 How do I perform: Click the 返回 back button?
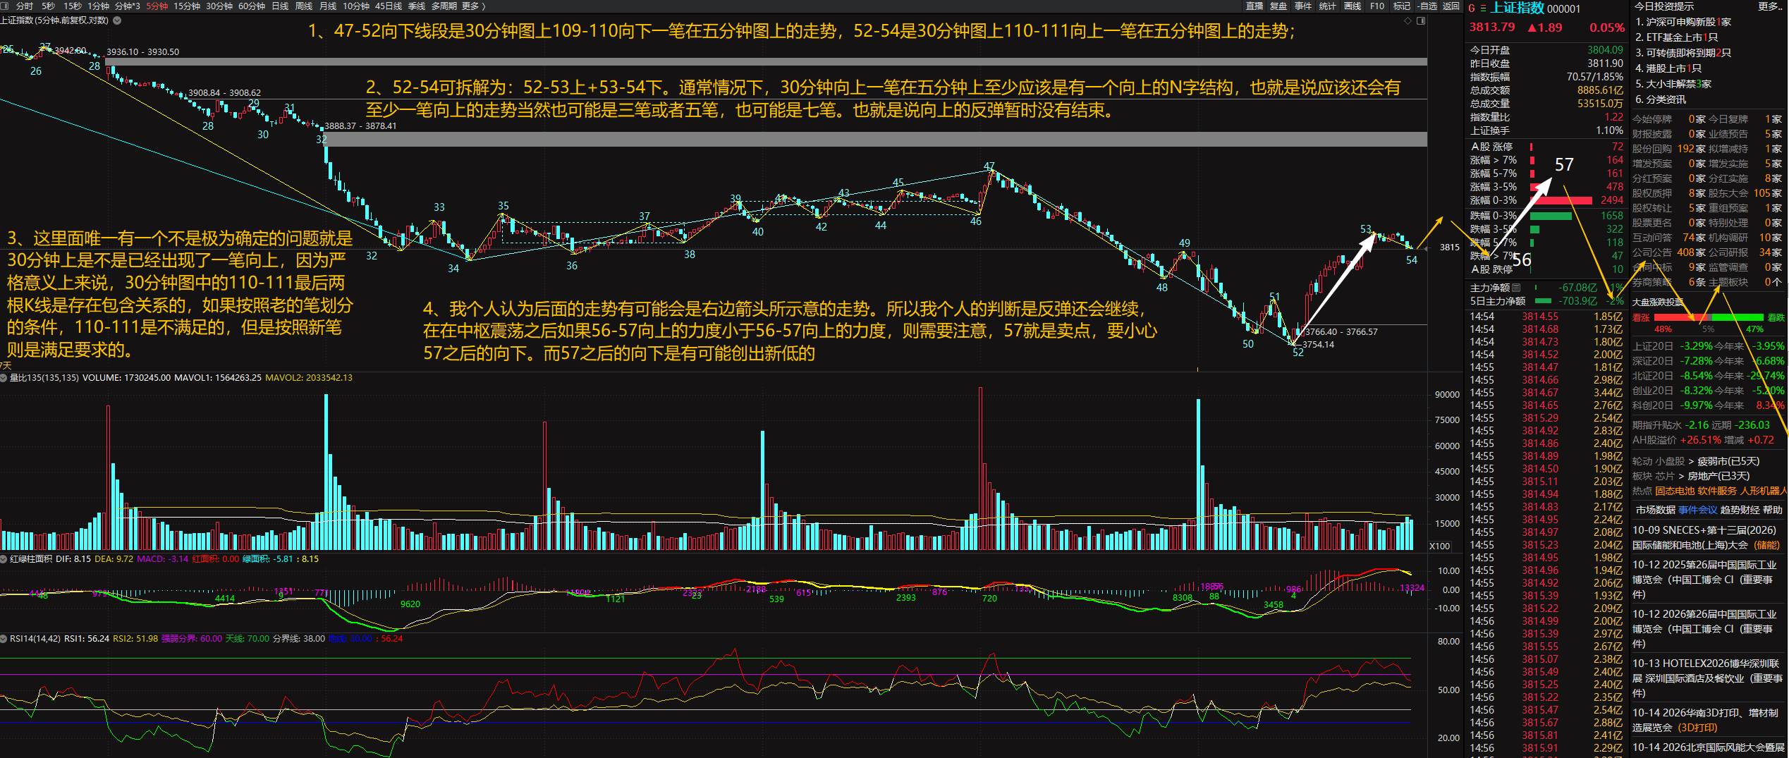pos(1451,6)
